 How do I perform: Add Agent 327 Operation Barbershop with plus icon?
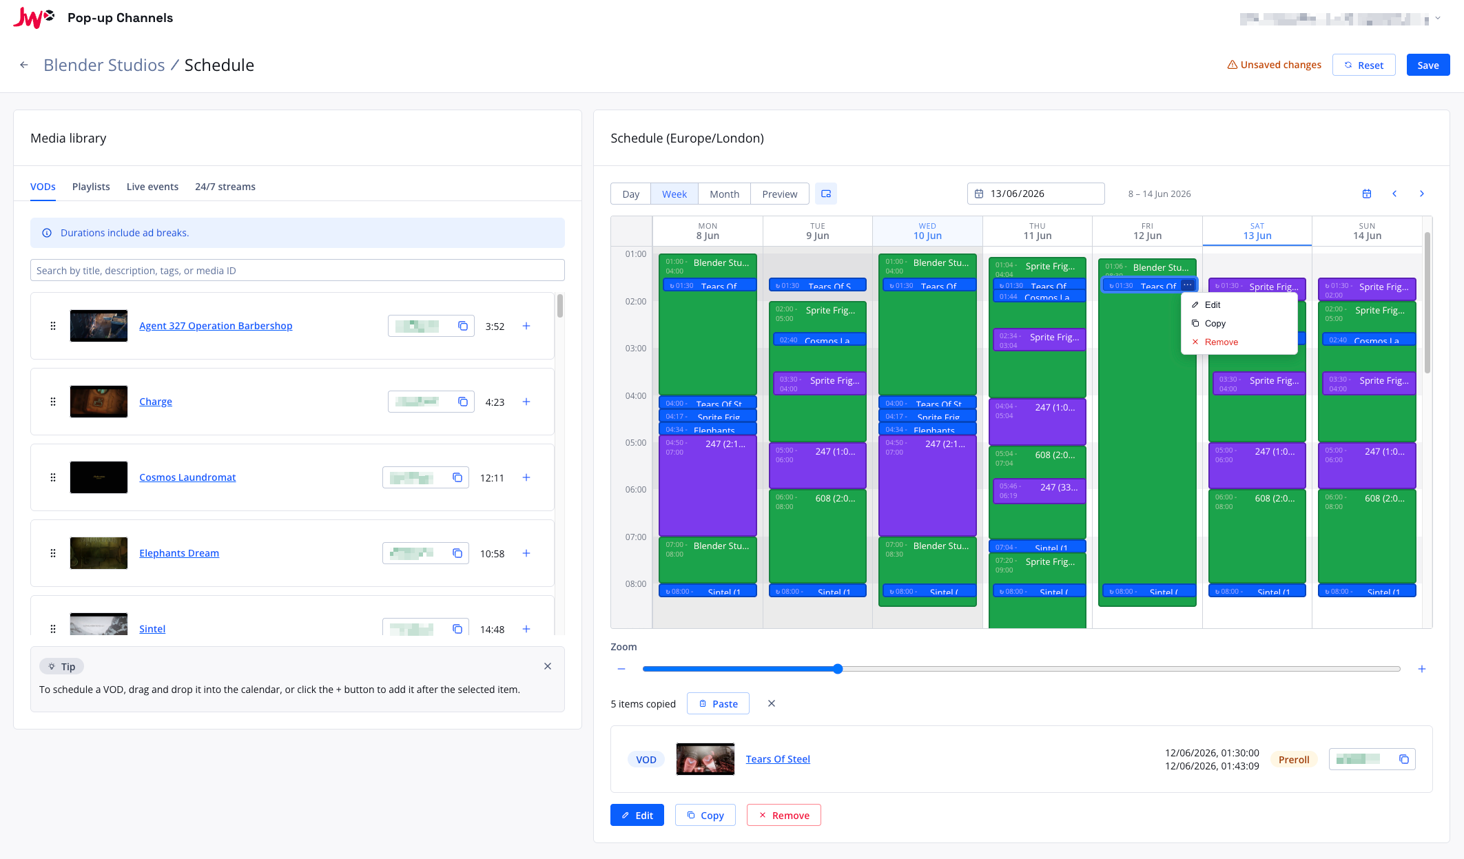[x=526, y=326]
